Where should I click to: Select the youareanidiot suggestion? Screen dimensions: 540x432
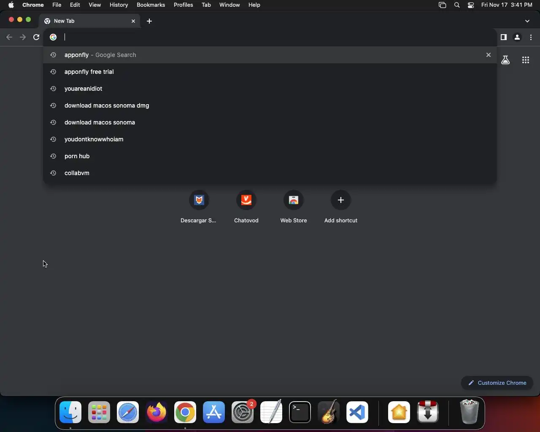click(270, 89)
